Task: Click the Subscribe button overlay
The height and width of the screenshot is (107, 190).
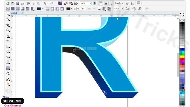Action: [12, 101]
